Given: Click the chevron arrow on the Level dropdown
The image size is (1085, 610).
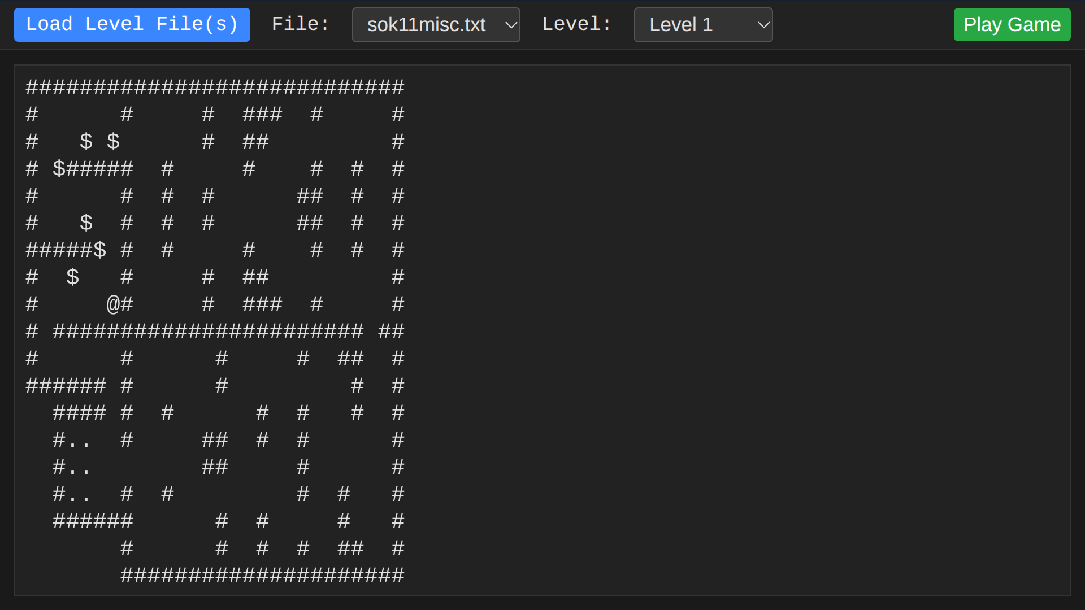Looking at the screenshot, I should pyautogui.click(x=763, y=25).
